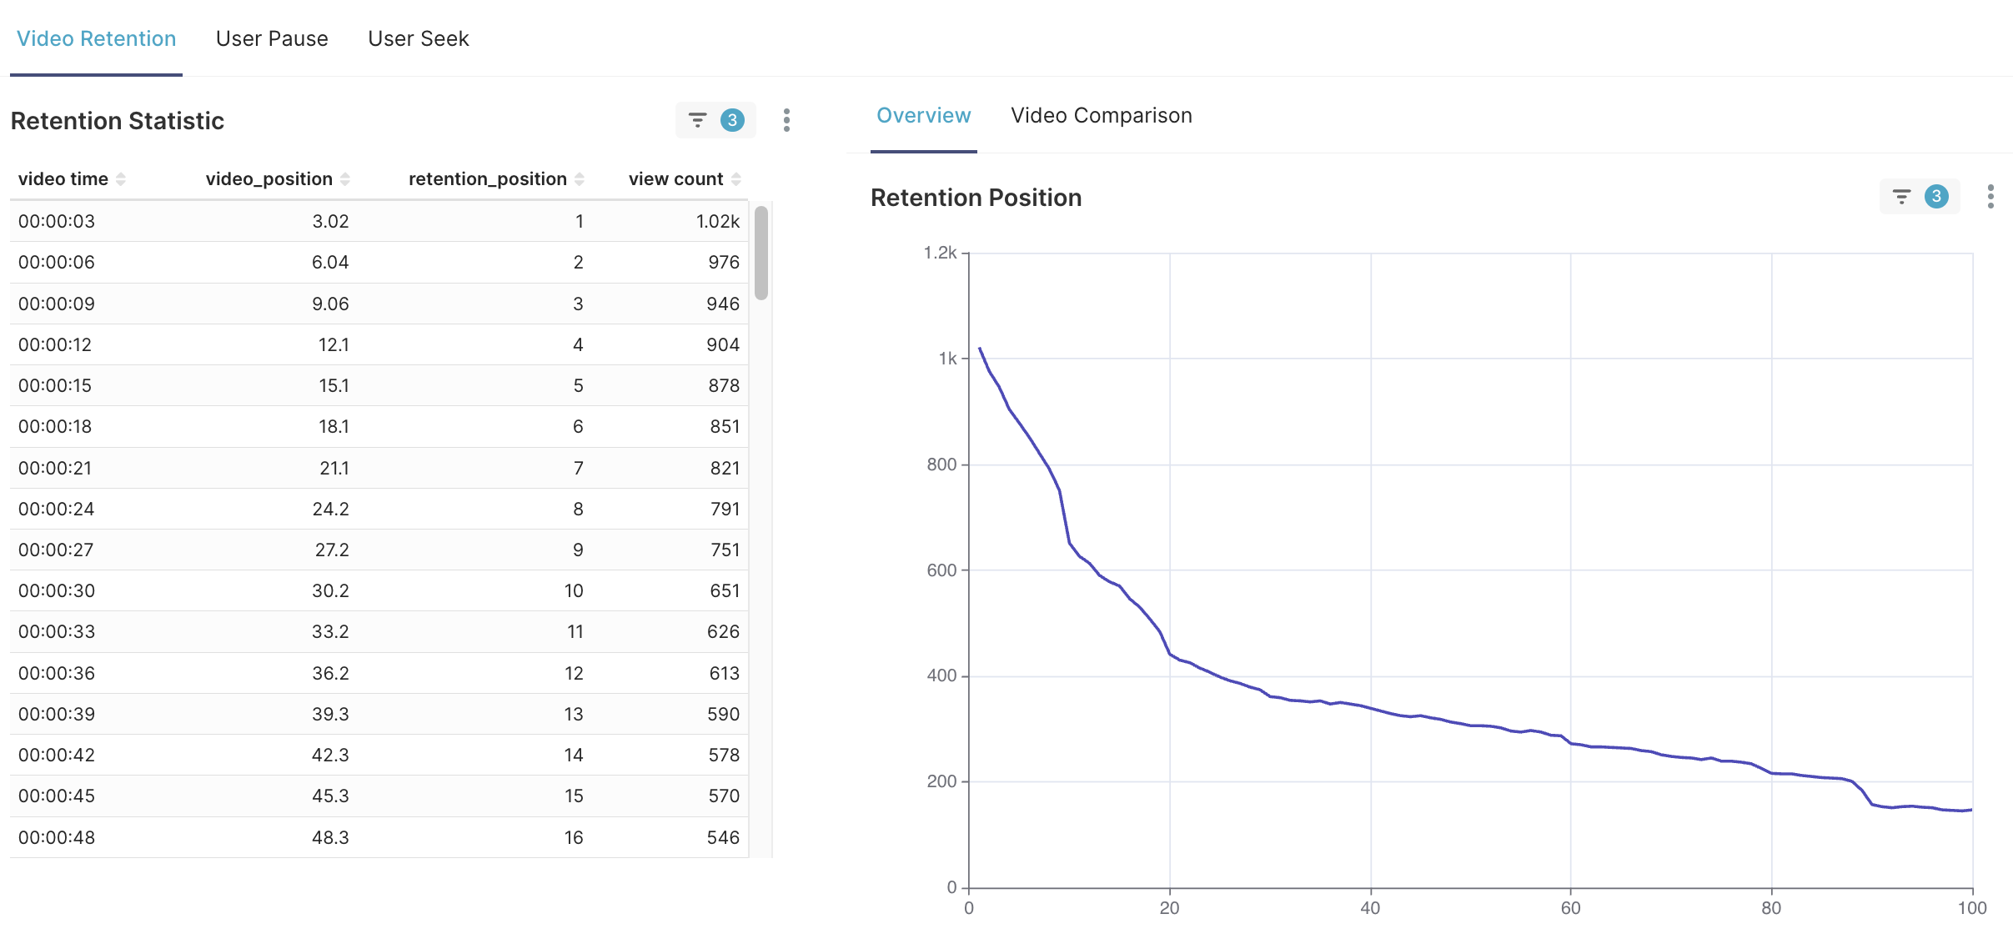Click the 590 view count value

click(723, 714)
